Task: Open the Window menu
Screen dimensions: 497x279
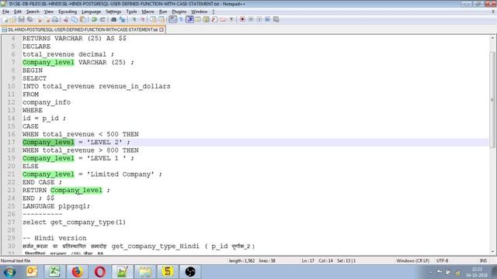Action: click(x=199, y=12)
